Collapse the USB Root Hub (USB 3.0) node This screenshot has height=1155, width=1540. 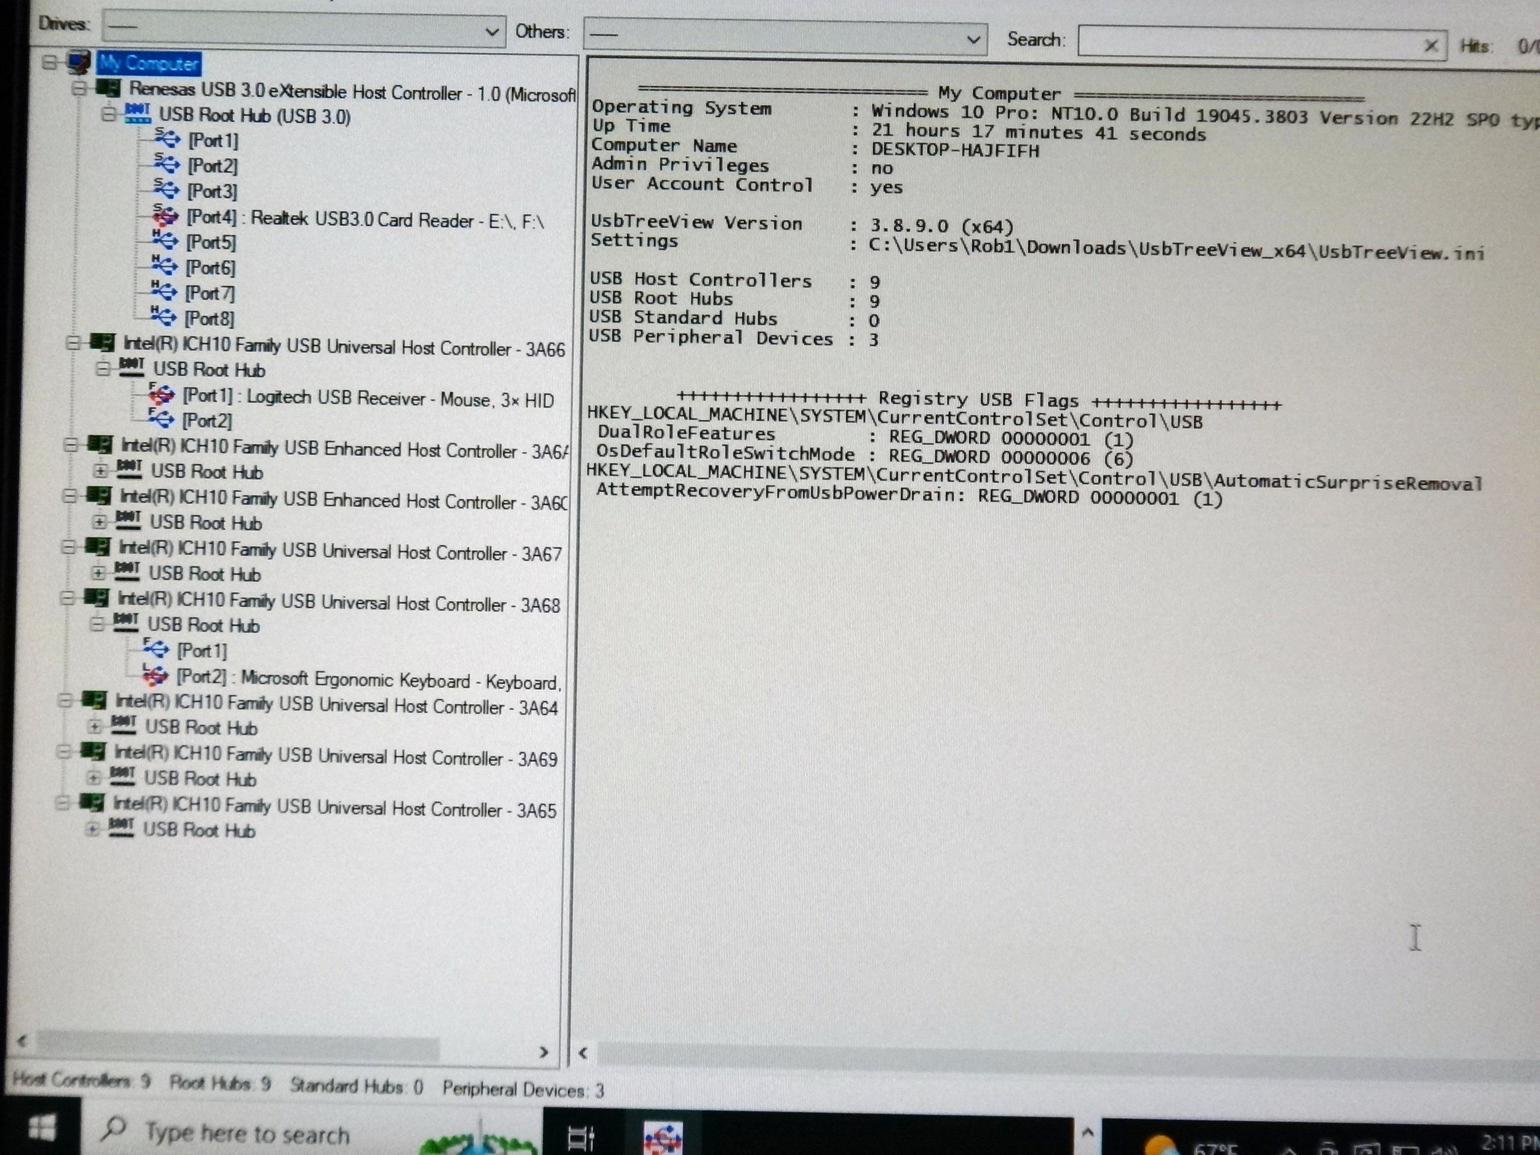(x=108, y=113)
